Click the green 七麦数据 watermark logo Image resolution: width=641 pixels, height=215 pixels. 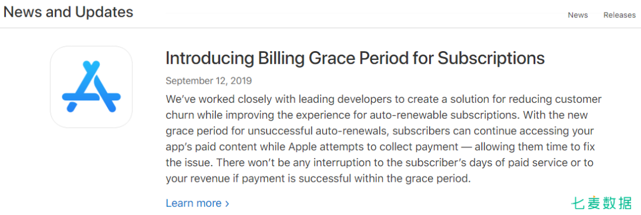[601, 203]
